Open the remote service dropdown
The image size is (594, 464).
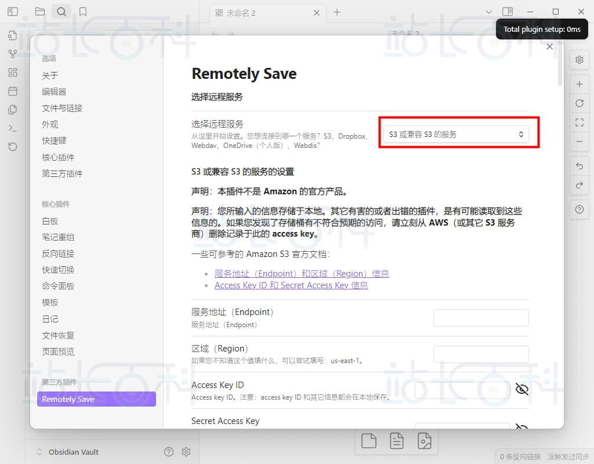[456, 135]
